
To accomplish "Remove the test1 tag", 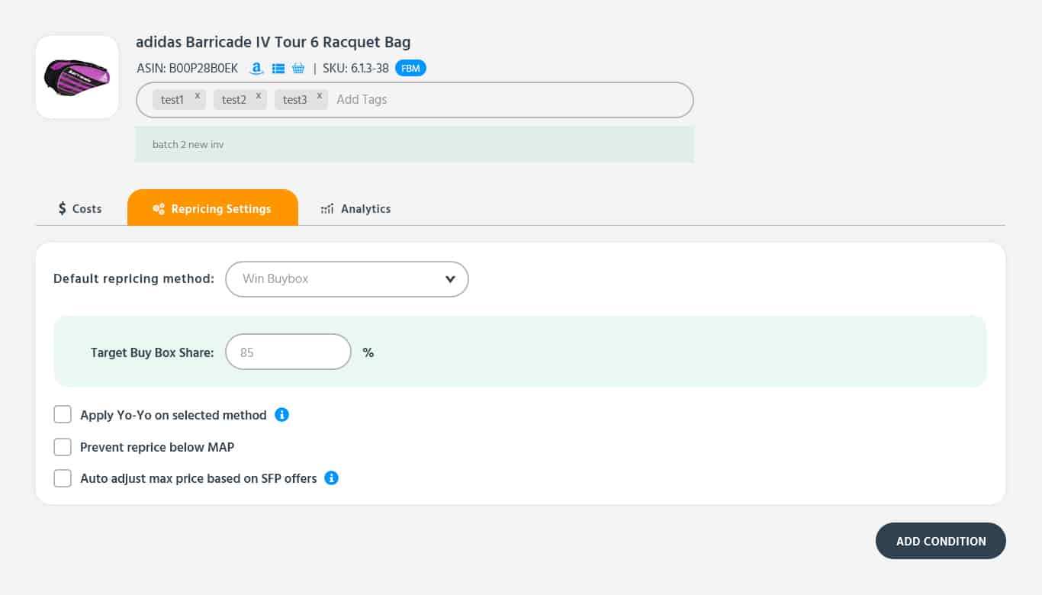I will (197, 96).
